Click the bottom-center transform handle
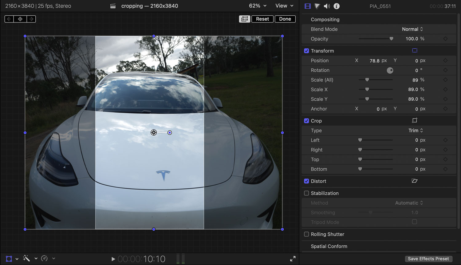Image resolution: width=461 pixels, height=265 pixels. click(x=154, y=229)
